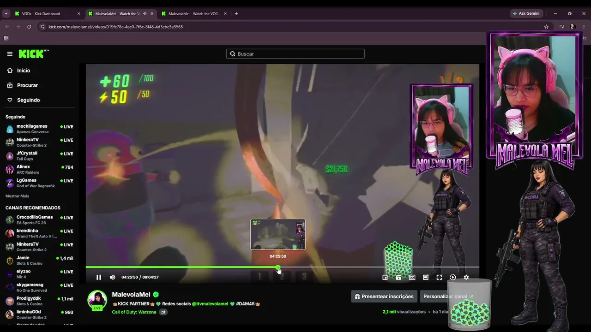The width and height of the screenshot is (591, 332).
Task: Open the apps grid in bookmarks bar
Action: point(6,38)
